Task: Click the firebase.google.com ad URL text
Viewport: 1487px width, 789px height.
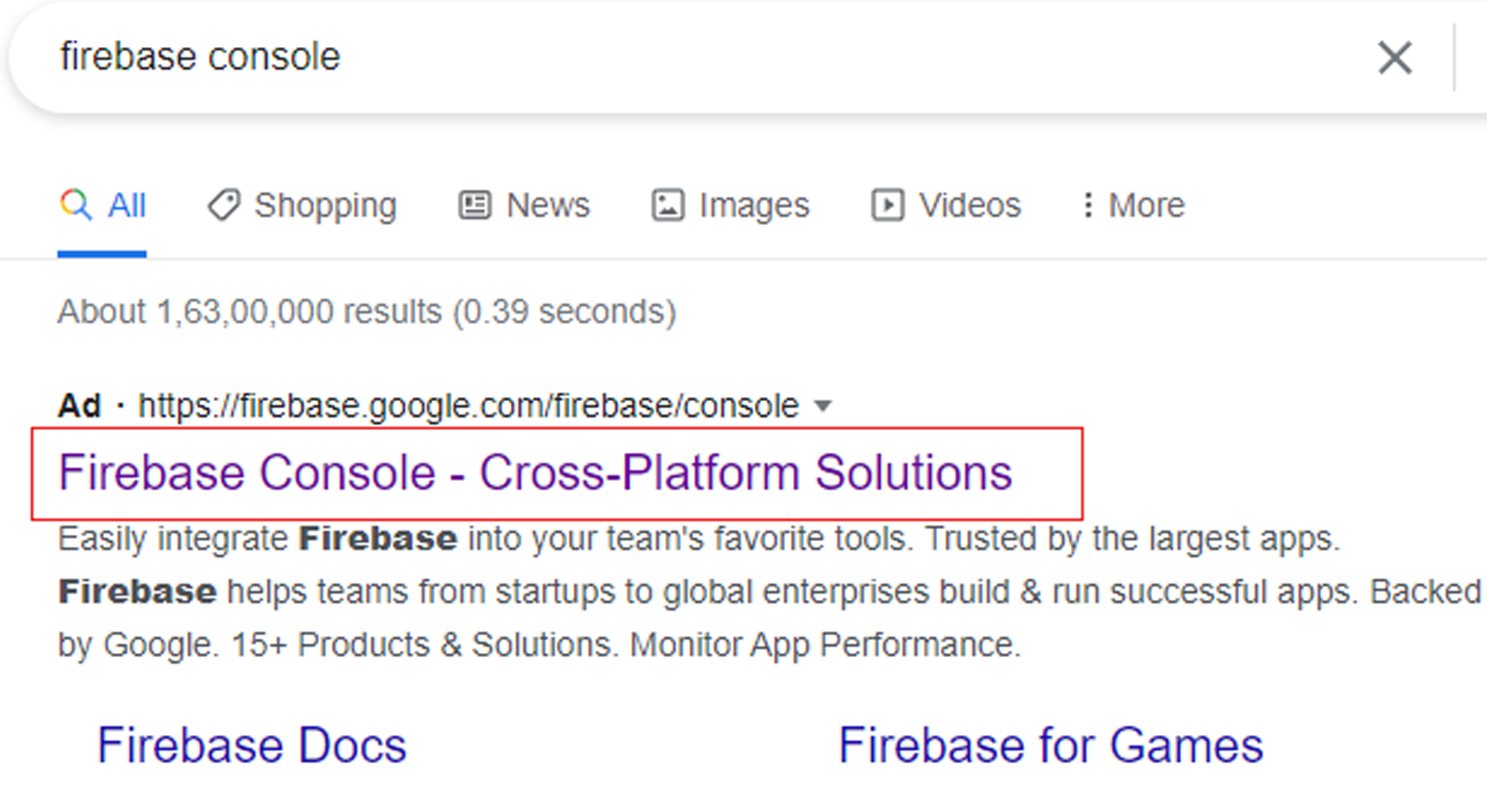Action: tap(468, 406)
